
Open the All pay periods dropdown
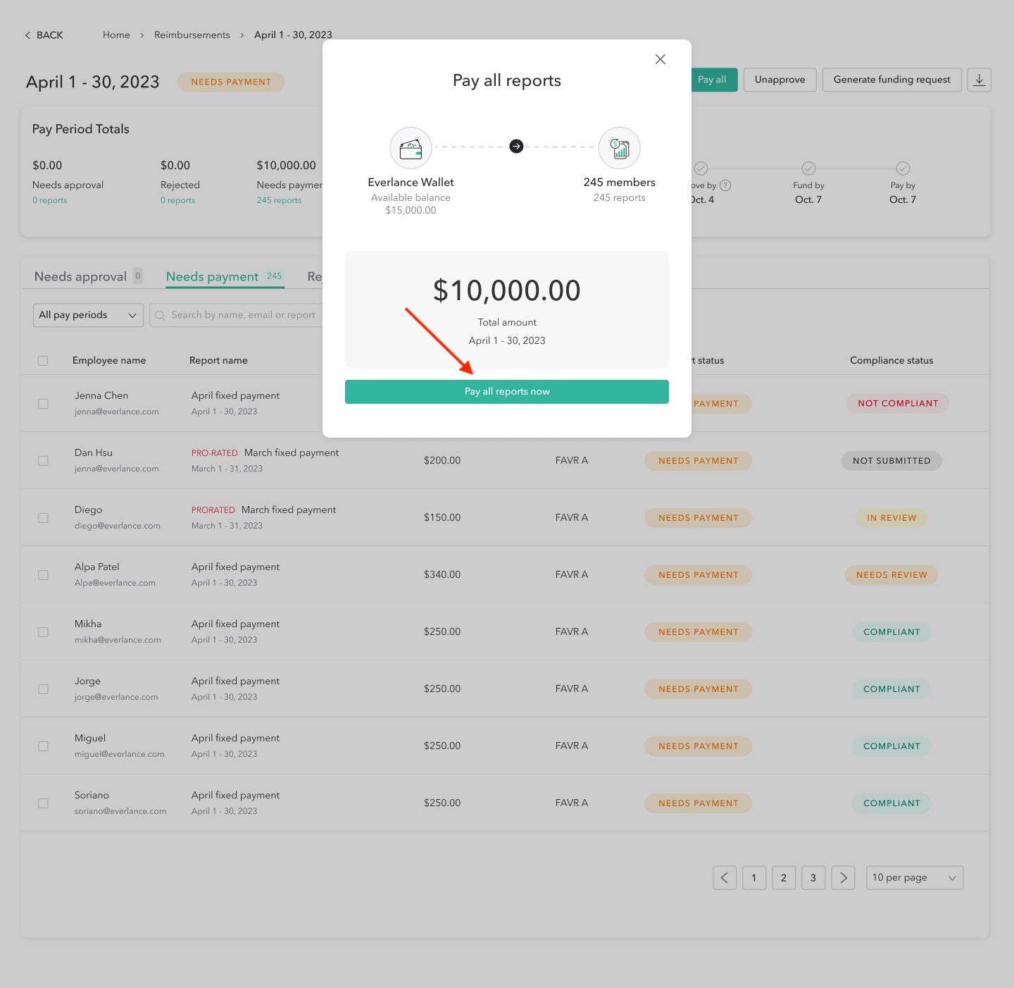point(88,315)
